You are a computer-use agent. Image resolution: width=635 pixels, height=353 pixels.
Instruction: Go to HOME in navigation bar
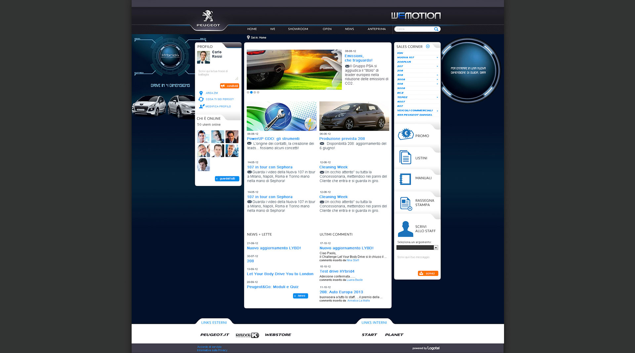pyautogui.click(x=252, y=29)
